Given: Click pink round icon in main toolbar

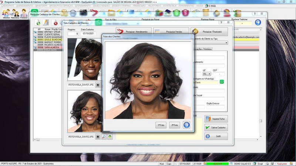Looking at the screenshot, I should tap(185, 13).
